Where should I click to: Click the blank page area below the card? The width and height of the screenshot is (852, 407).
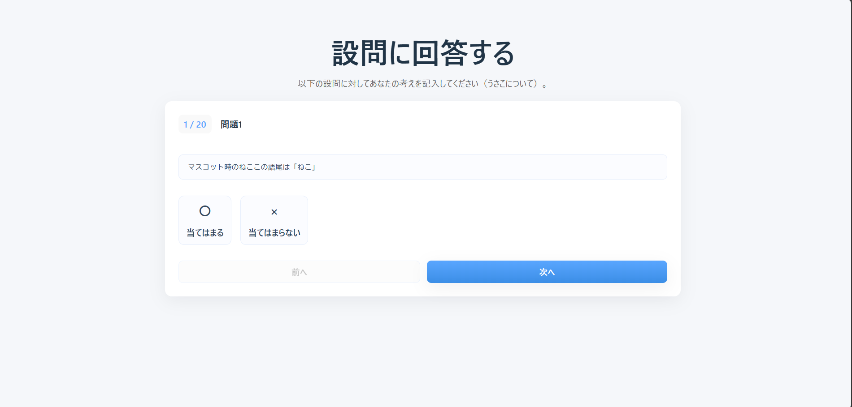pos(422,349)
